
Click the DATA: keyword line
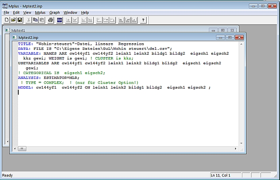coord(25,49)
